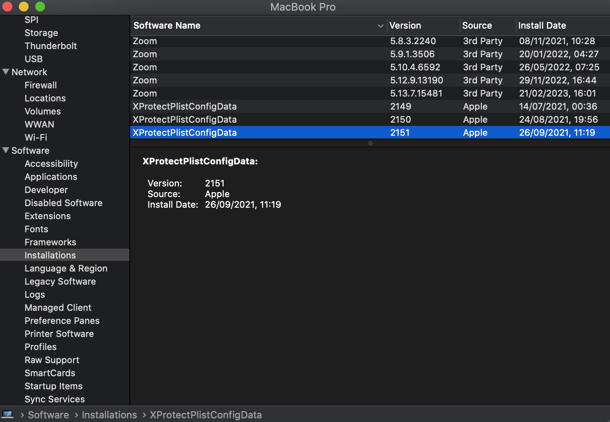Open WWAN in the sidebar
This screenshot has height=422, width=610.
point(39,124)
